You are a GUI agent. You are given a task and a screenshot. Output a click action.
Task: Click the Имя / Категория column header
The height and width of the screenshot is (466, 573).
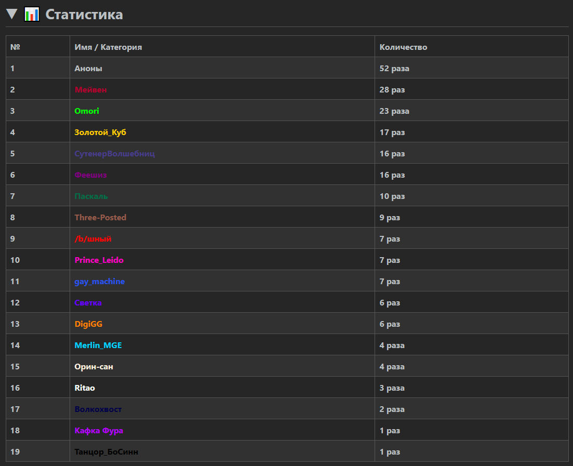(x=108, y=47)
